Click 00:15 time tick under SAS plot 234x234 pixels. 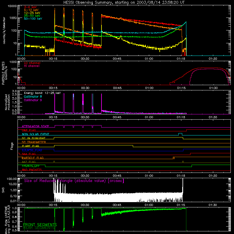click(x=53, y=205)
